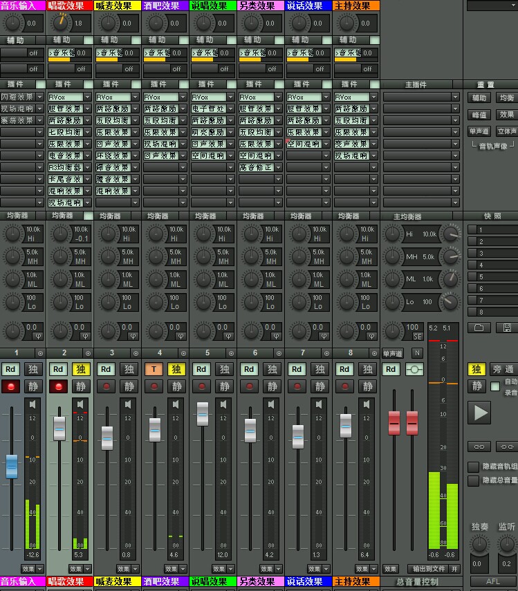Click the 插件 section header on track 3
This screenshot has width=518, height=591.
click(111, 84)
